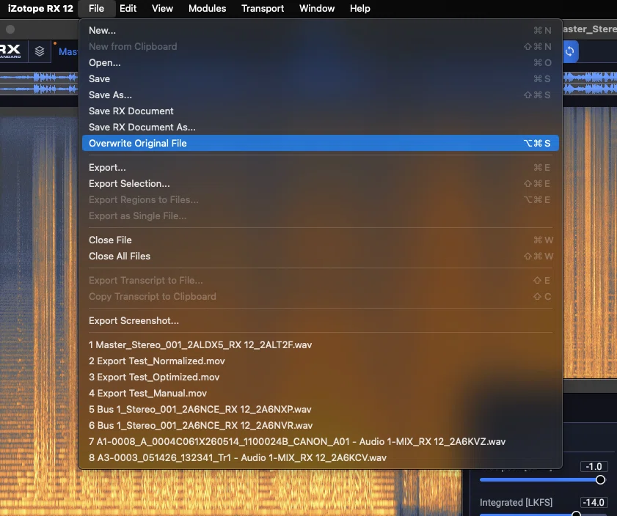
Task: Open the Edit menu
Action: click(128, 8)
